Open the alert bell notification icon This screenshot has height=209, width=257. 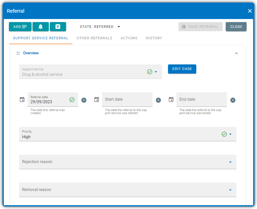[x=41, y=27]
